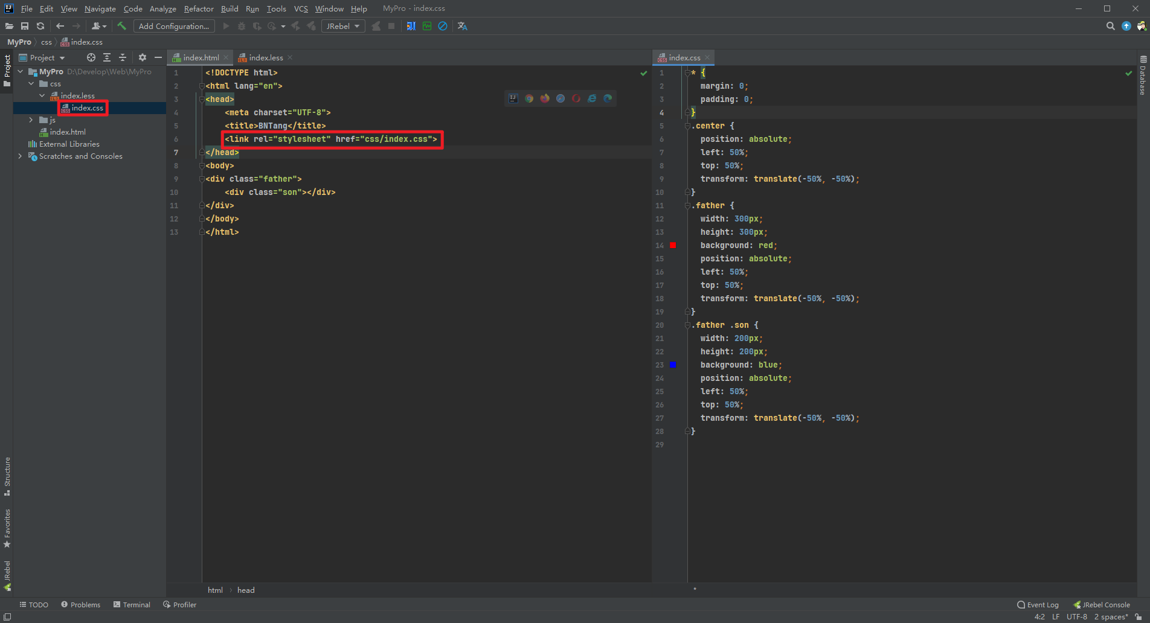Collapse all in Project panel
Viewport: 1150px width, 623px height.
point(123,57)
